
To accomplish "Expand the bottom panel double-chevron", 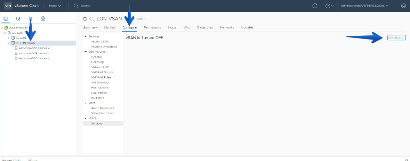I will tap(406, 160).
